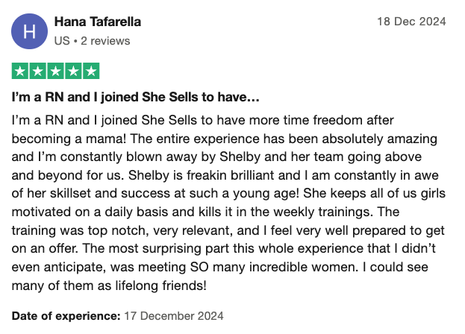This screenshot has width=465, height=334.
Task: Click the "2 reviews" count
Action: (x=105, y=41)
